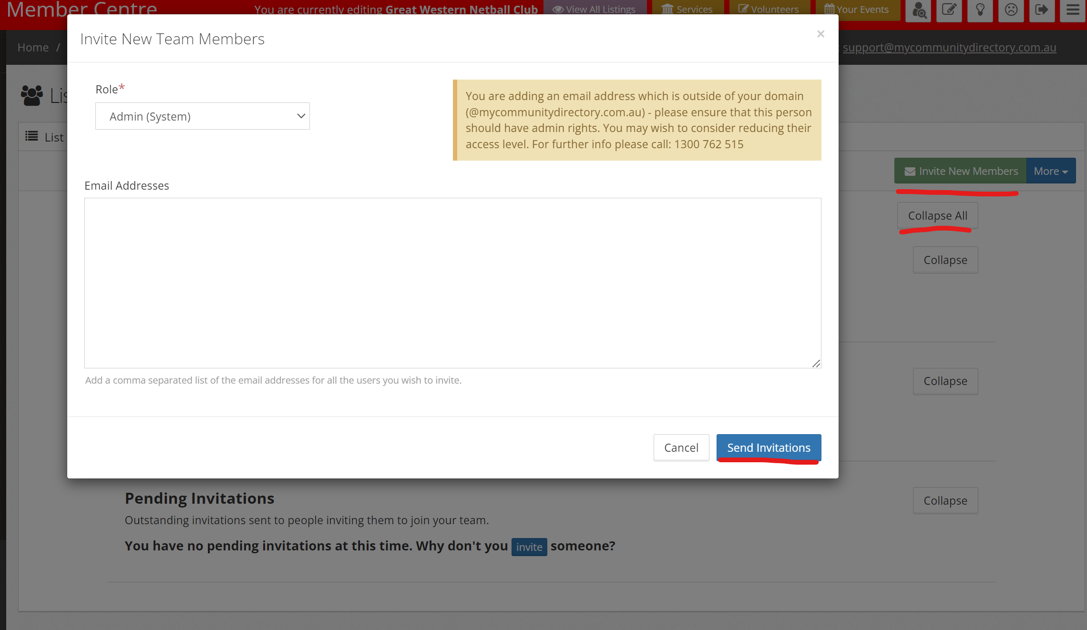Collapse the Pending Invitations section

[x=945, y=500]
